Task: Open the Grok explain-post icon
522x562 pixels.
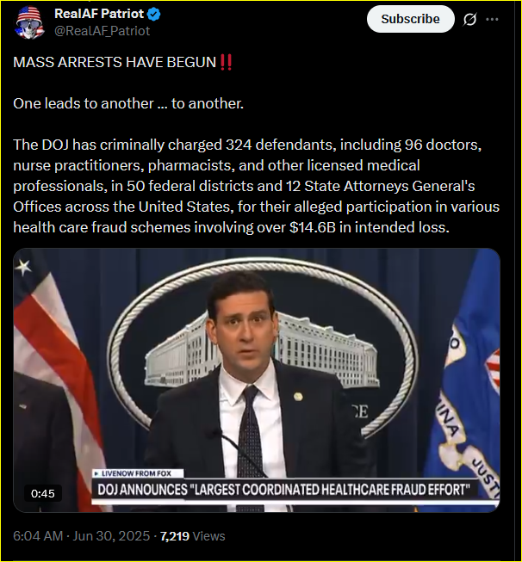Action: tap(469, 19)
